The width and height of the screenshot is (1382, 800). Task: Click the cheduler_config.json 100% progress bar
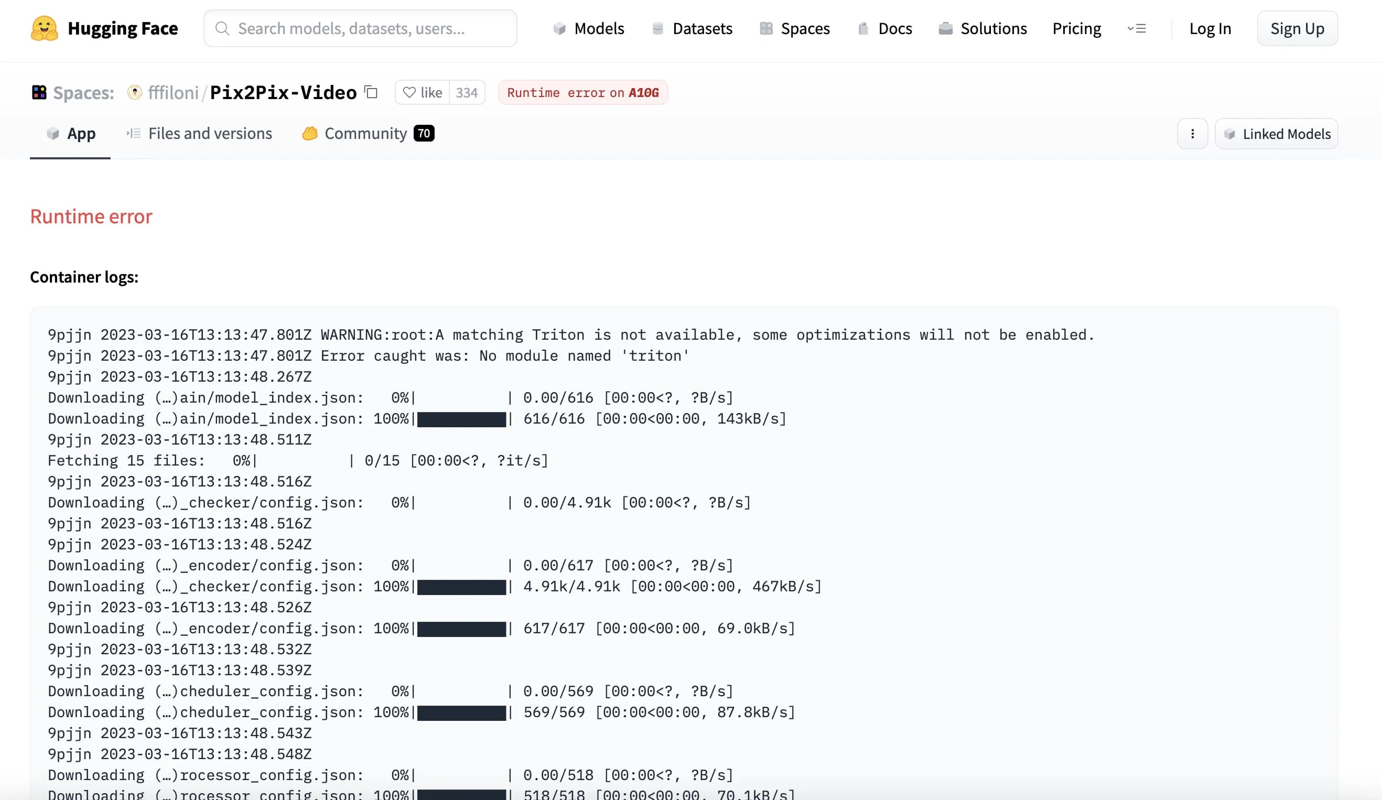pyautogui.click(x=461, y=712)
